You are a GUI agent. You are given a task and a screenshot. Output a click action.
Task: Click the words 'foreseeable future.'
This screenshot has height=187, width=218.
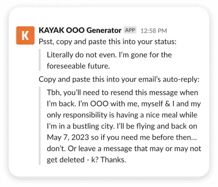coord(78,66)
